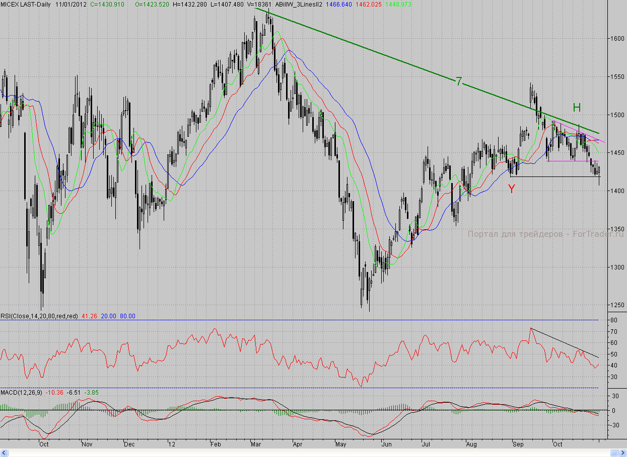Click the red Y annotation on chart
The width and height of the screenshot is (627, 457).
click(x=512, y=189)
